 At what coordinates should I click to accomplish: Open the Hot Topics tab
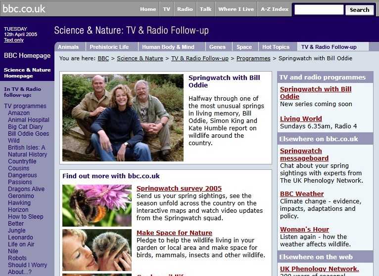[x=276, y=47]
